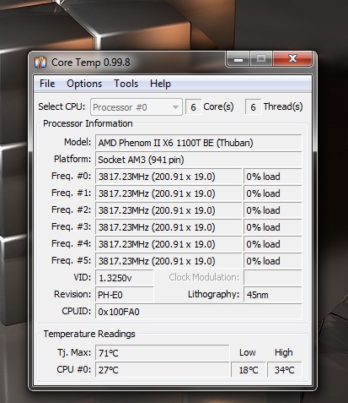This screenshot has height=403, width=348.
Task: Click the 0% load box for Freq. #3
Action: pyautogui.click(x=272, y=227)
